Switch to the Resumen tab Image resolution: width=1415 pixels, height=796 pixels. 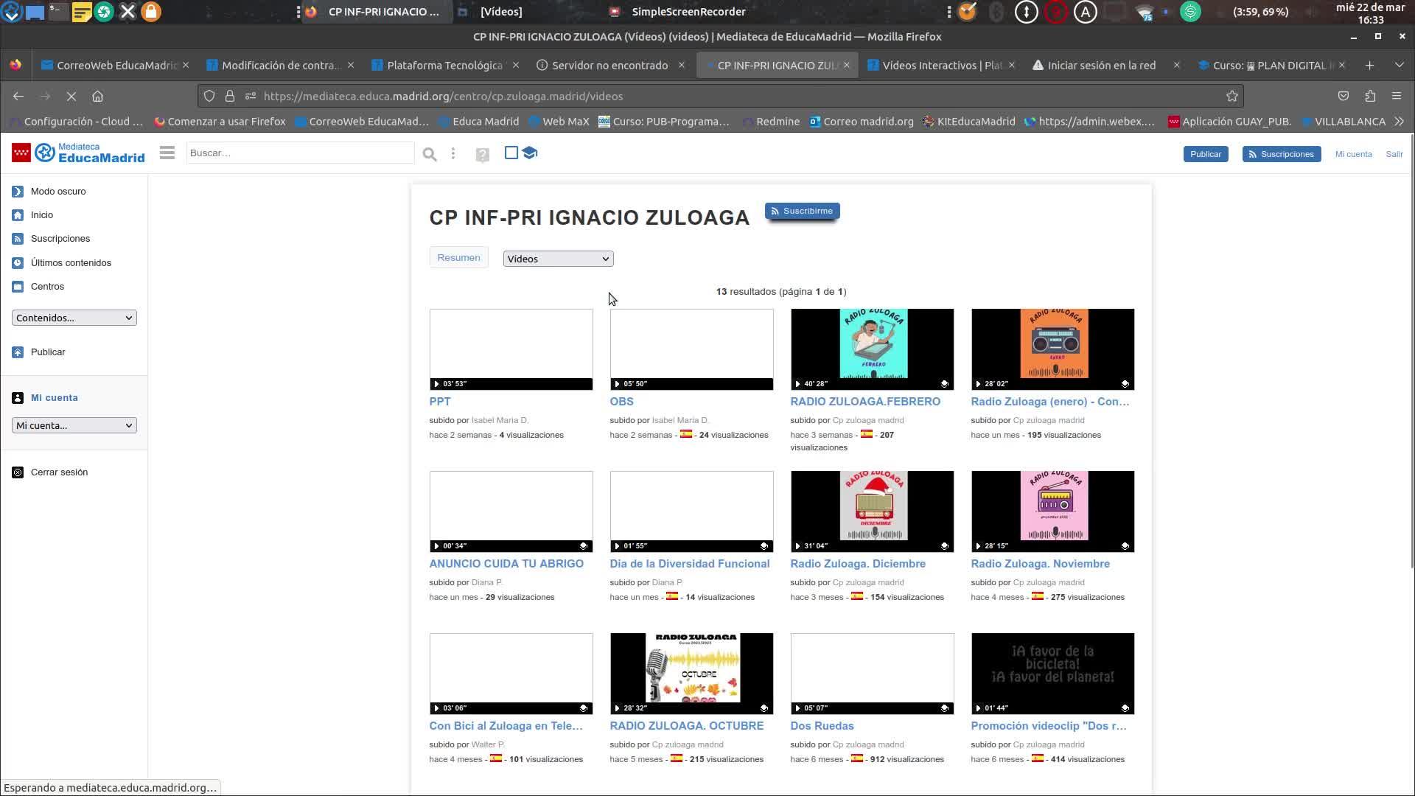point(458,257)
